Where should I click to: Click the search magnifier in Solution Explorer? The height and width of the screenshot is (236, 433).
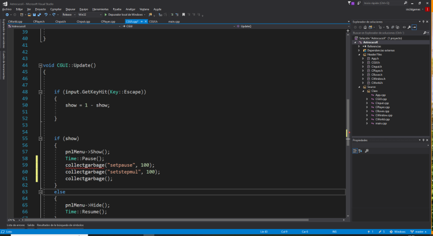point(425,32)
